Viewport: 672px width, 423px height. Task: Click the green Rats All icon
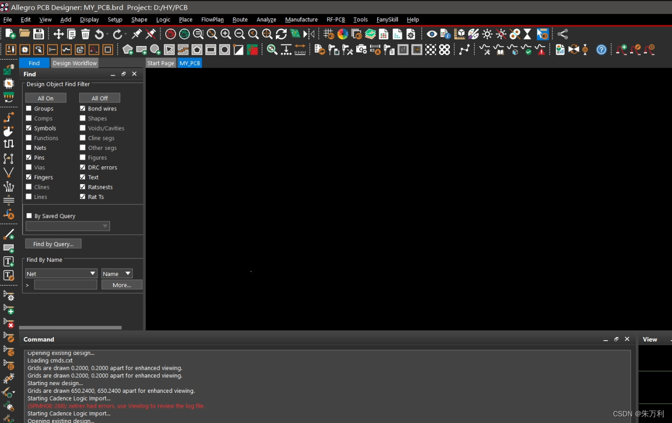click(x=184, y=34)
